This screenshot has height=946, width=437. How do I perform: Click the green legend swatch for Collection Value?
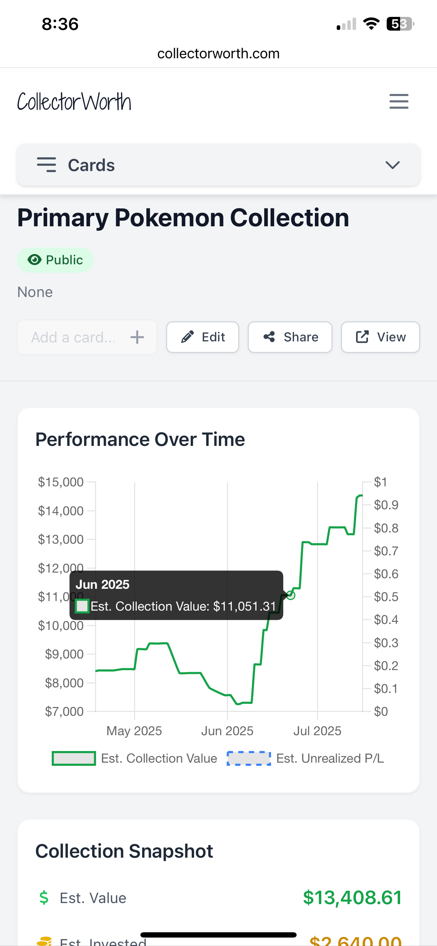pos(74,758)
